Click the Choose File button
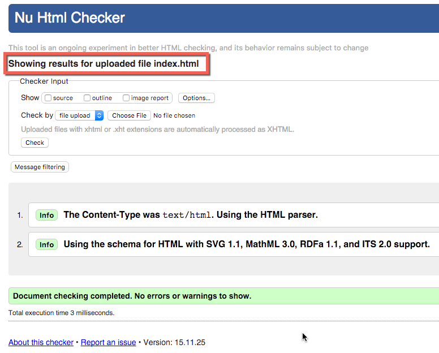 tap(130, 115)
